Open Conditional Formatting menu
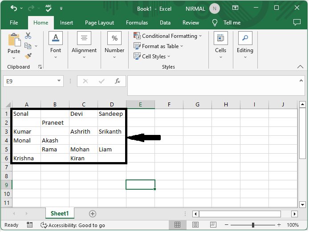 [167, 36]
